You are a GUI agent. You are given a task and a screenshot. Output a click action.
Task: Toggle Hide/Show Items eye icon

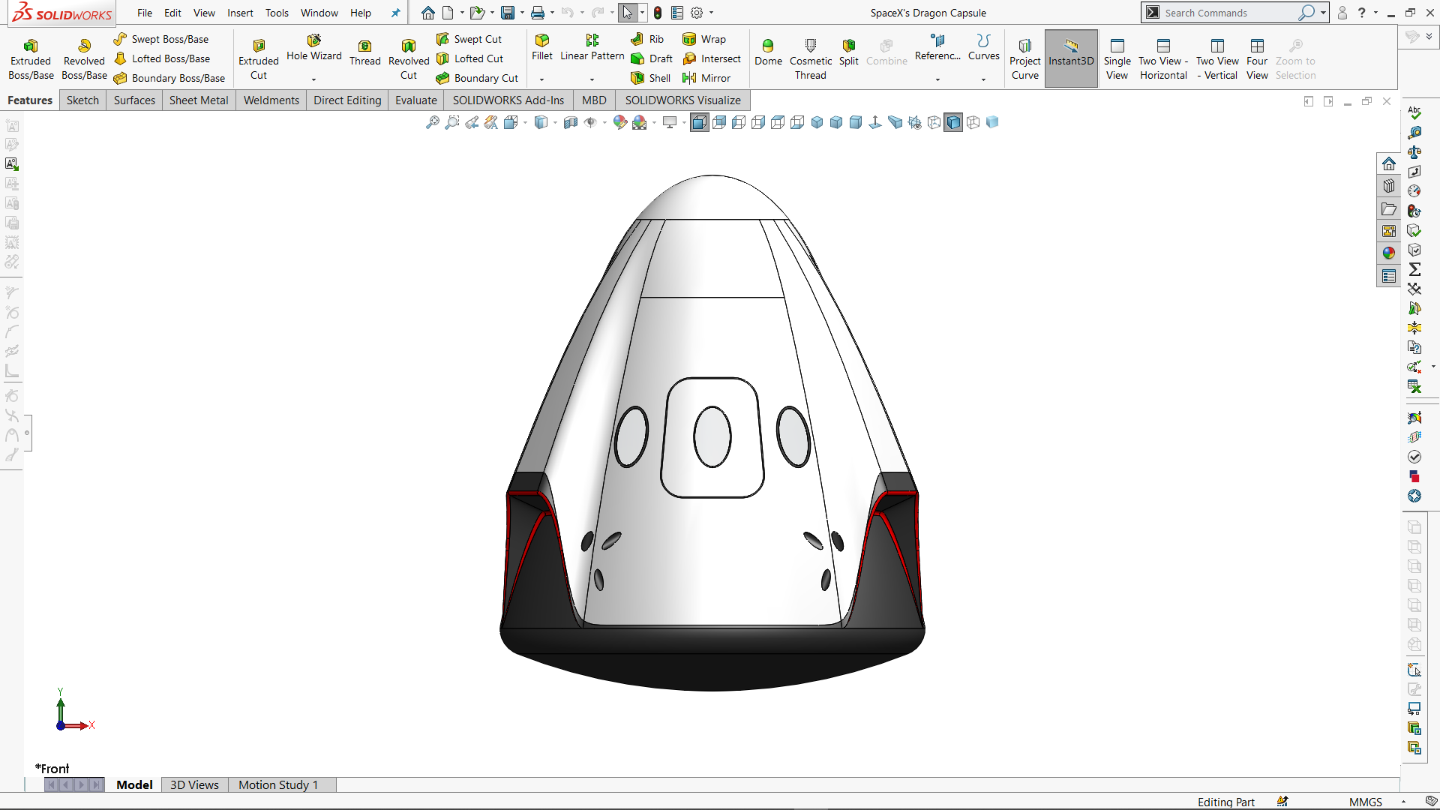[x=590, y=122]
